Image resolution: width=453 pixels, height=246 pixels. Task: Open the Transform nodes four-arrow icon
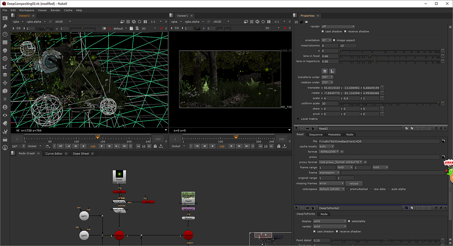pos(5,83)
